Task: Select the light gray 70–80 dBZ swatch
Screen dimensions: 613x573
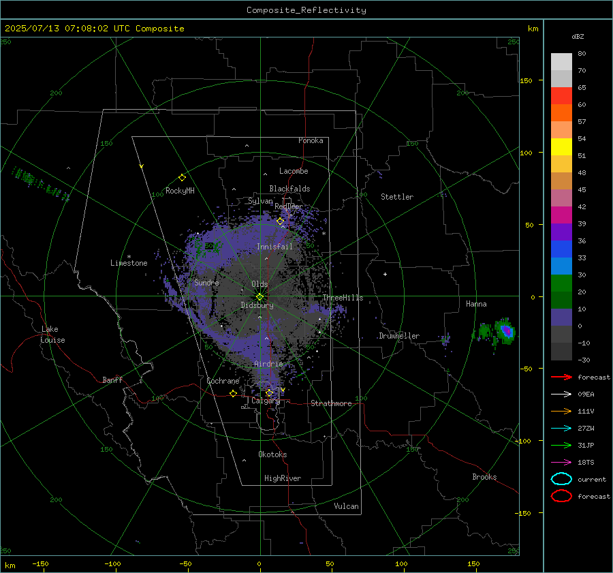Action: 561,62
